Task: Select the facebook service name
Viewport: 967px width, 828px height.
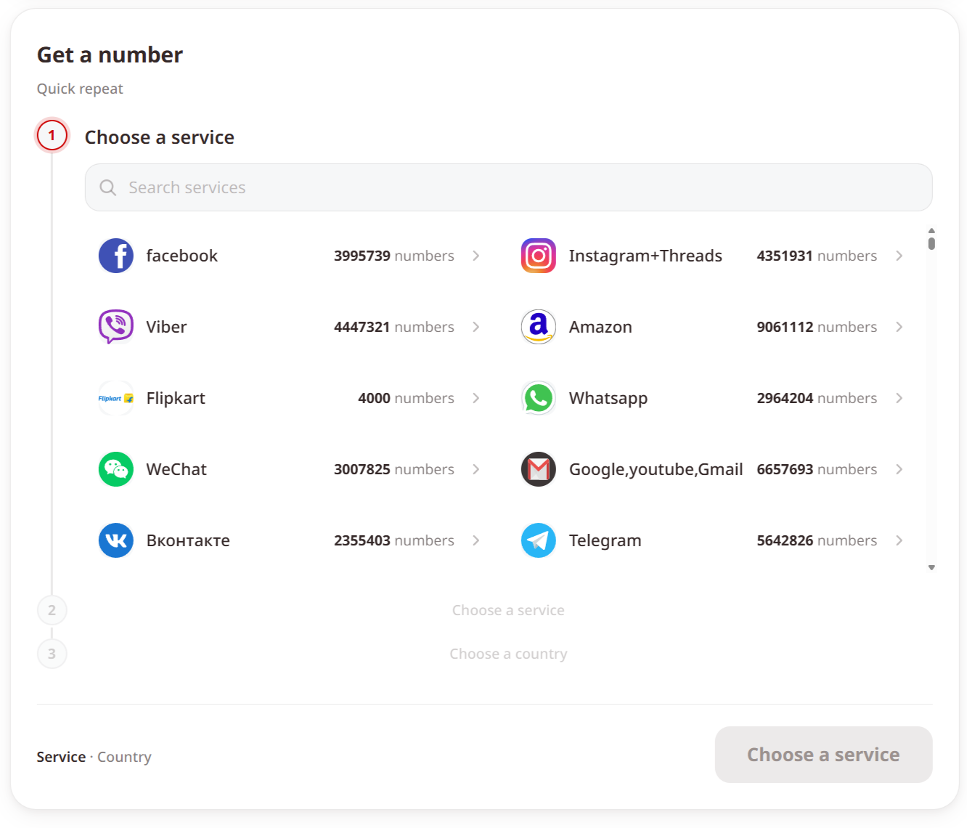Action: (182, 256)
